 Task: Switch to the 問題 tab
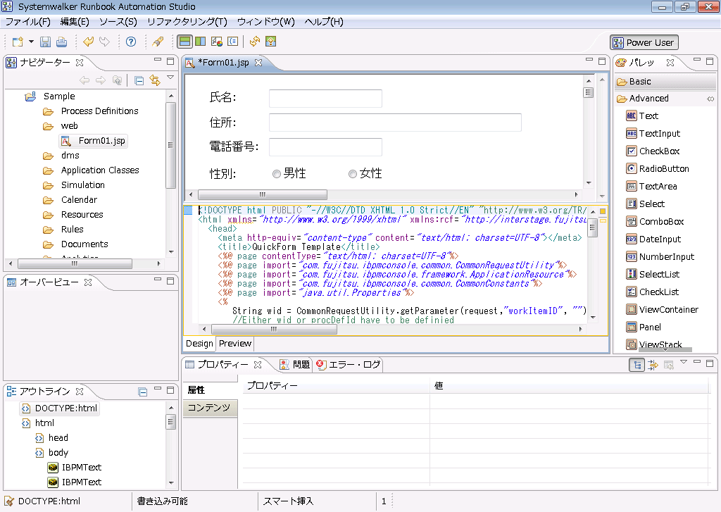[295, 365]
